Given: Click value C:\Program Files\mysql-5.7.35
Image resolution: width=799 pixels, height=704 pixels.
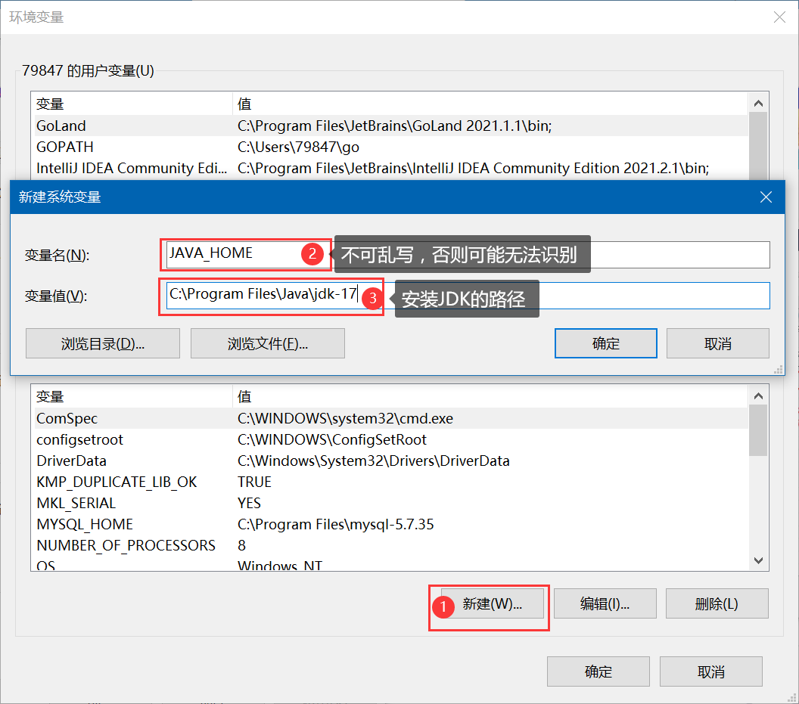Looking at the screenshot, I should click(335, 525).
